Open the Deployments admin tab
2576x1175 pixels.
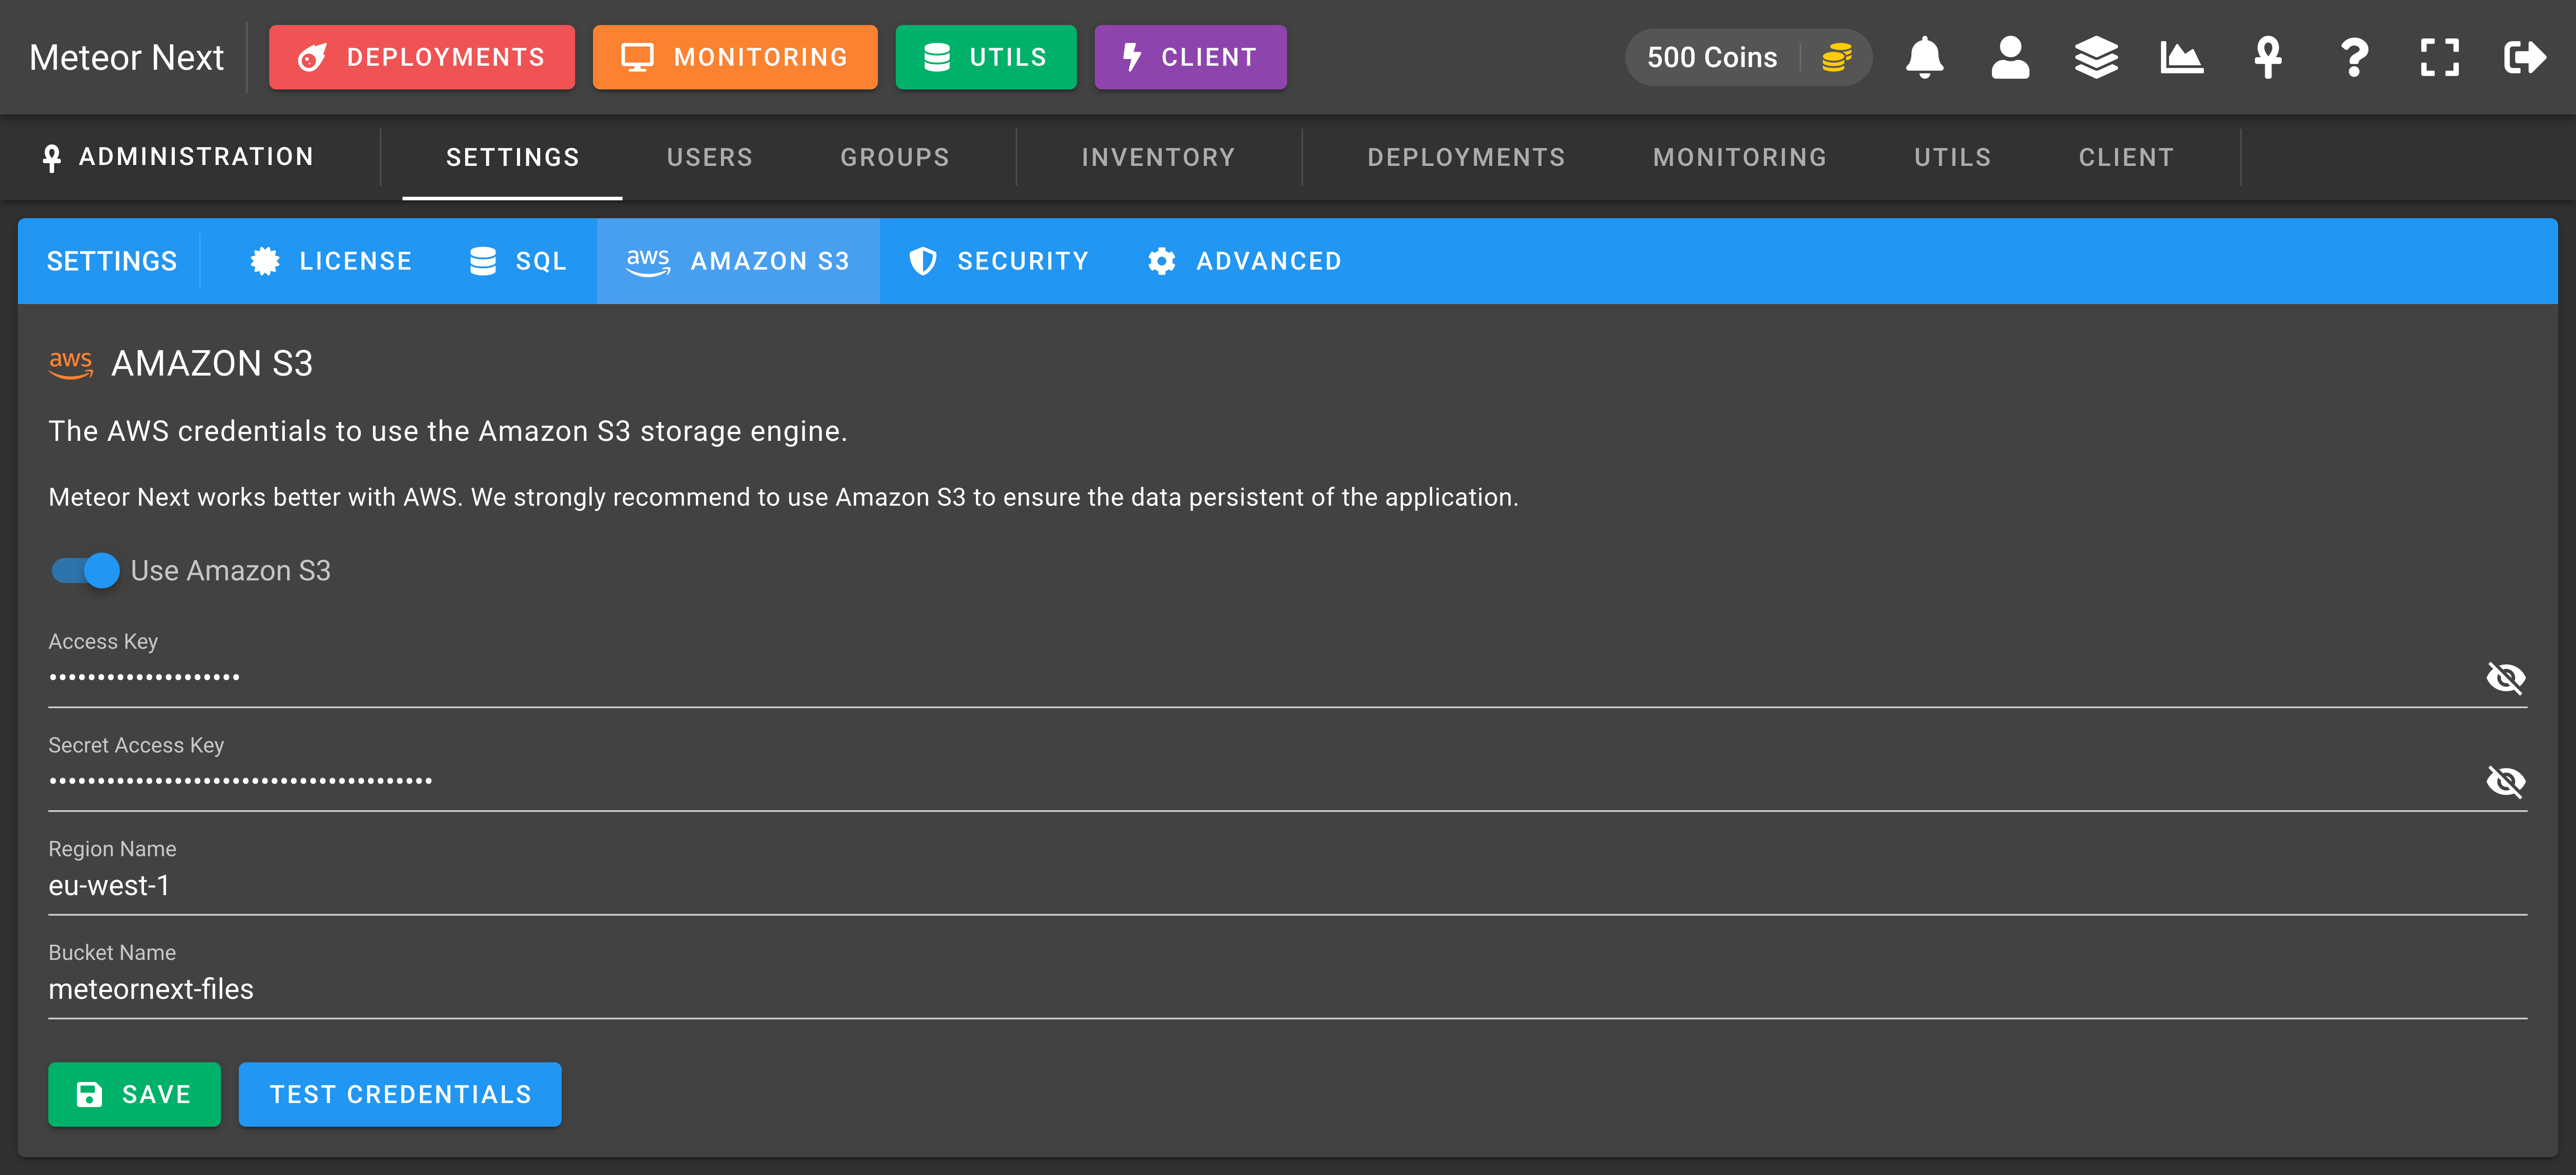[x=1466, y=157]
